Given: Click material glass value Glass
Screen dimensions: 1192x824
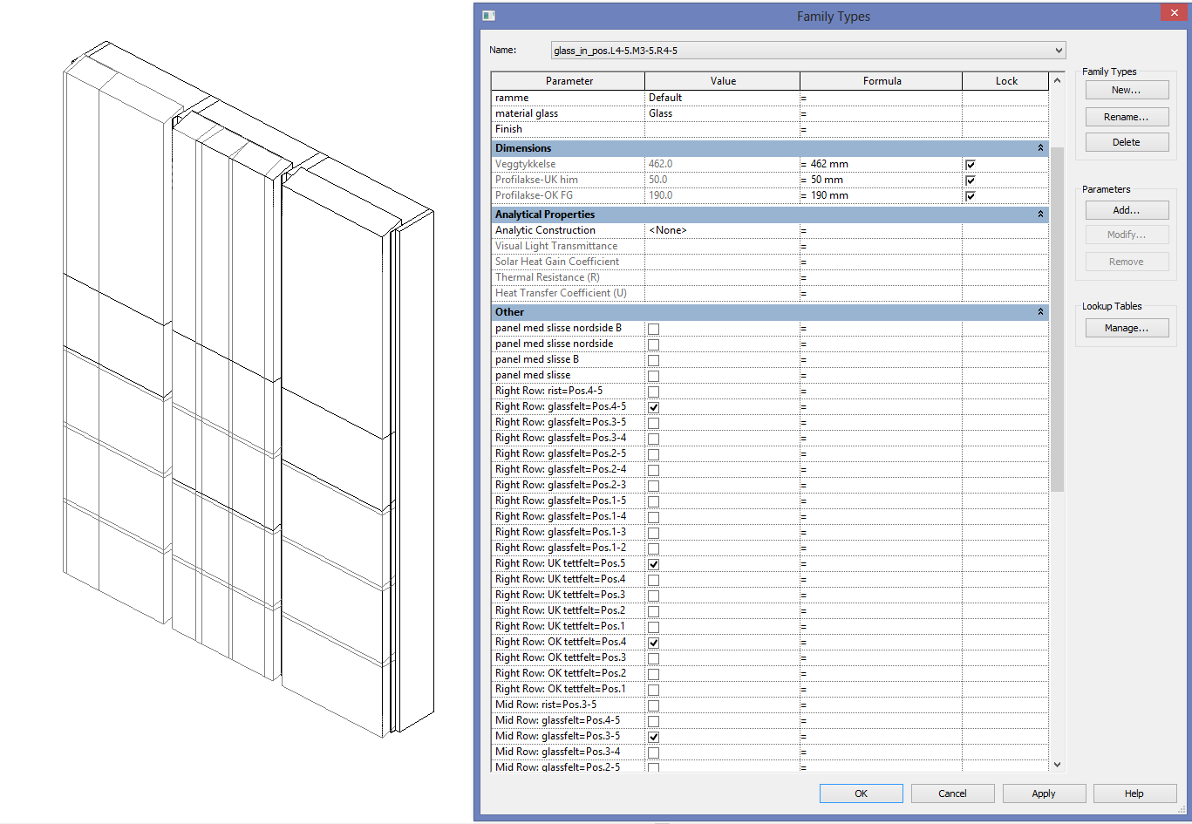Looking at the screenshot, I should pyautogui.click(x=722, y=113).
